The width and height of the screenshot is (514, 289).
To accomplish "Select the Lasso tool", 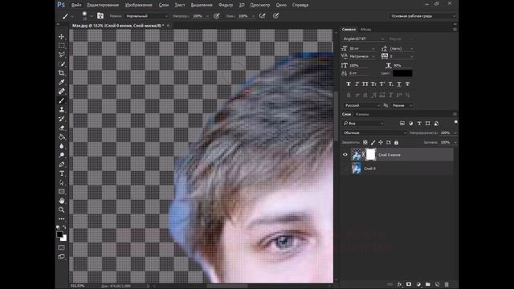I will point(61,55).
